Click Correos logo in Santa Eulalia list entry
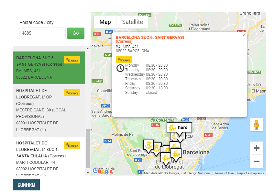 point(72,145)
